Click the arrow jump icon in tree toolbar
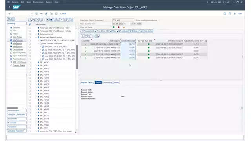Image resolution: width=251 pixels, height=141 pixels. 62,20
